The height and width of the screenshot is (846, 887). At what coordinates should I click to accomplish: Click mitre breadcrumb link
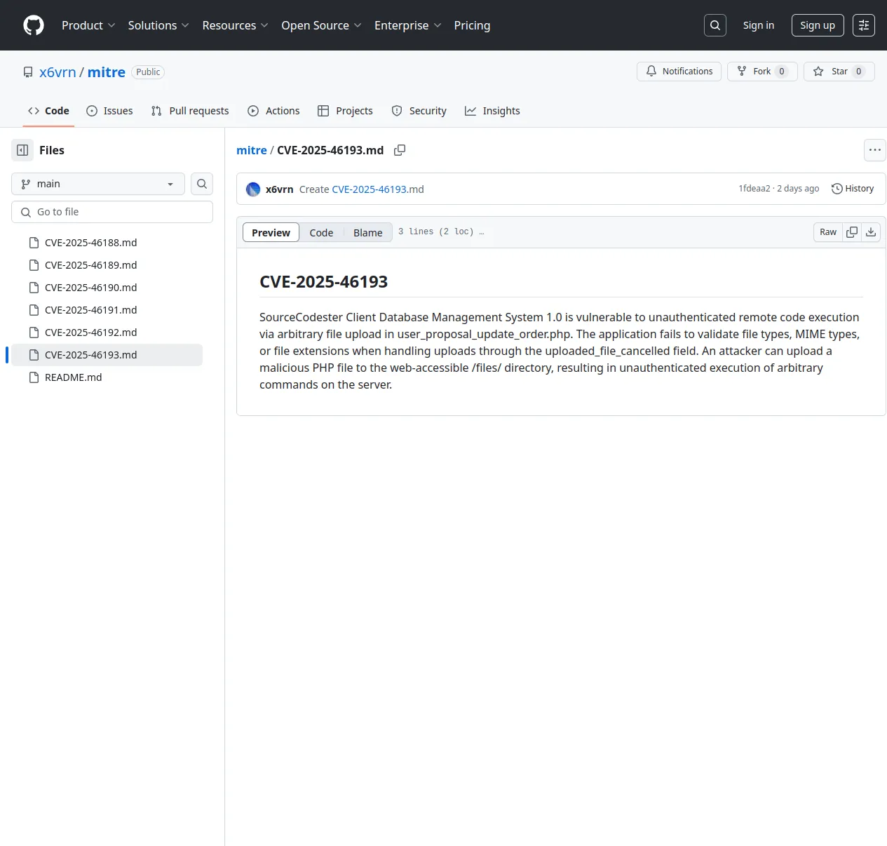coord(252,150)
